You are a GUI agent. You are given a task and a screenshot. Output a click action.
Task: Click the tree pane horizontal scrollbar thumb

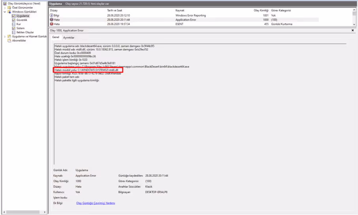(23, 212)
